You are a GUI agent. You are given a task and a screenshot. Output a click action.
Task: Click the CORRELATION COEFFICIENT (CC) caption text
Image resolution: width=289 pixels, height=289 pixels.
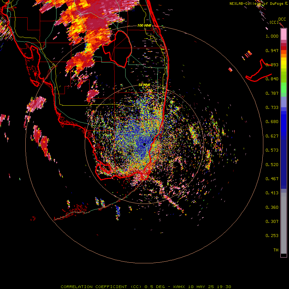pyautogui.click(x=101, y=287)
